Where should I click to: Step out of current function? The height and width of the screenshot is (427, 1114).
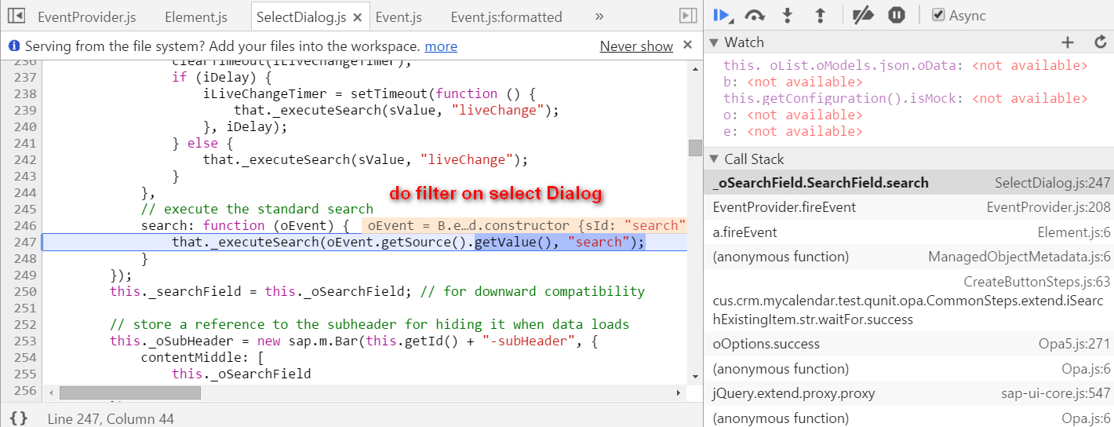tap(821, 15)
